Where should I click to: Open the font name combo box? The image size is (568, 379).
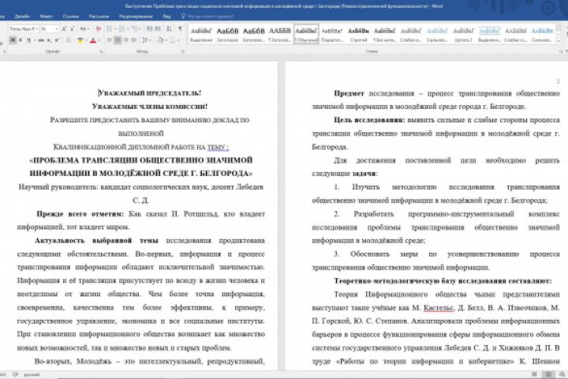pyautogui.click(x=24, y=29)
